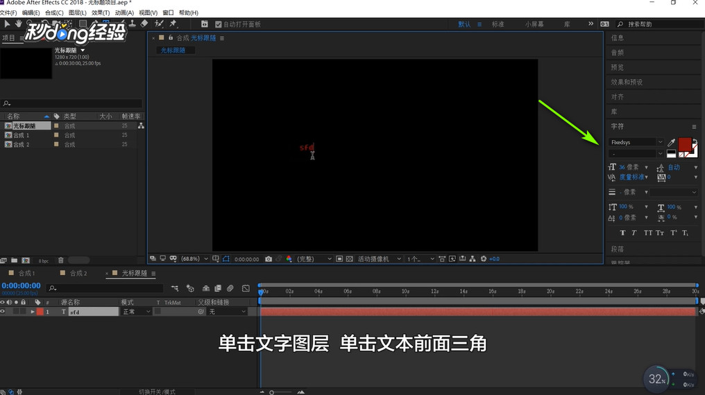
Task: Select the Hand tool
Action: [19, 24]
